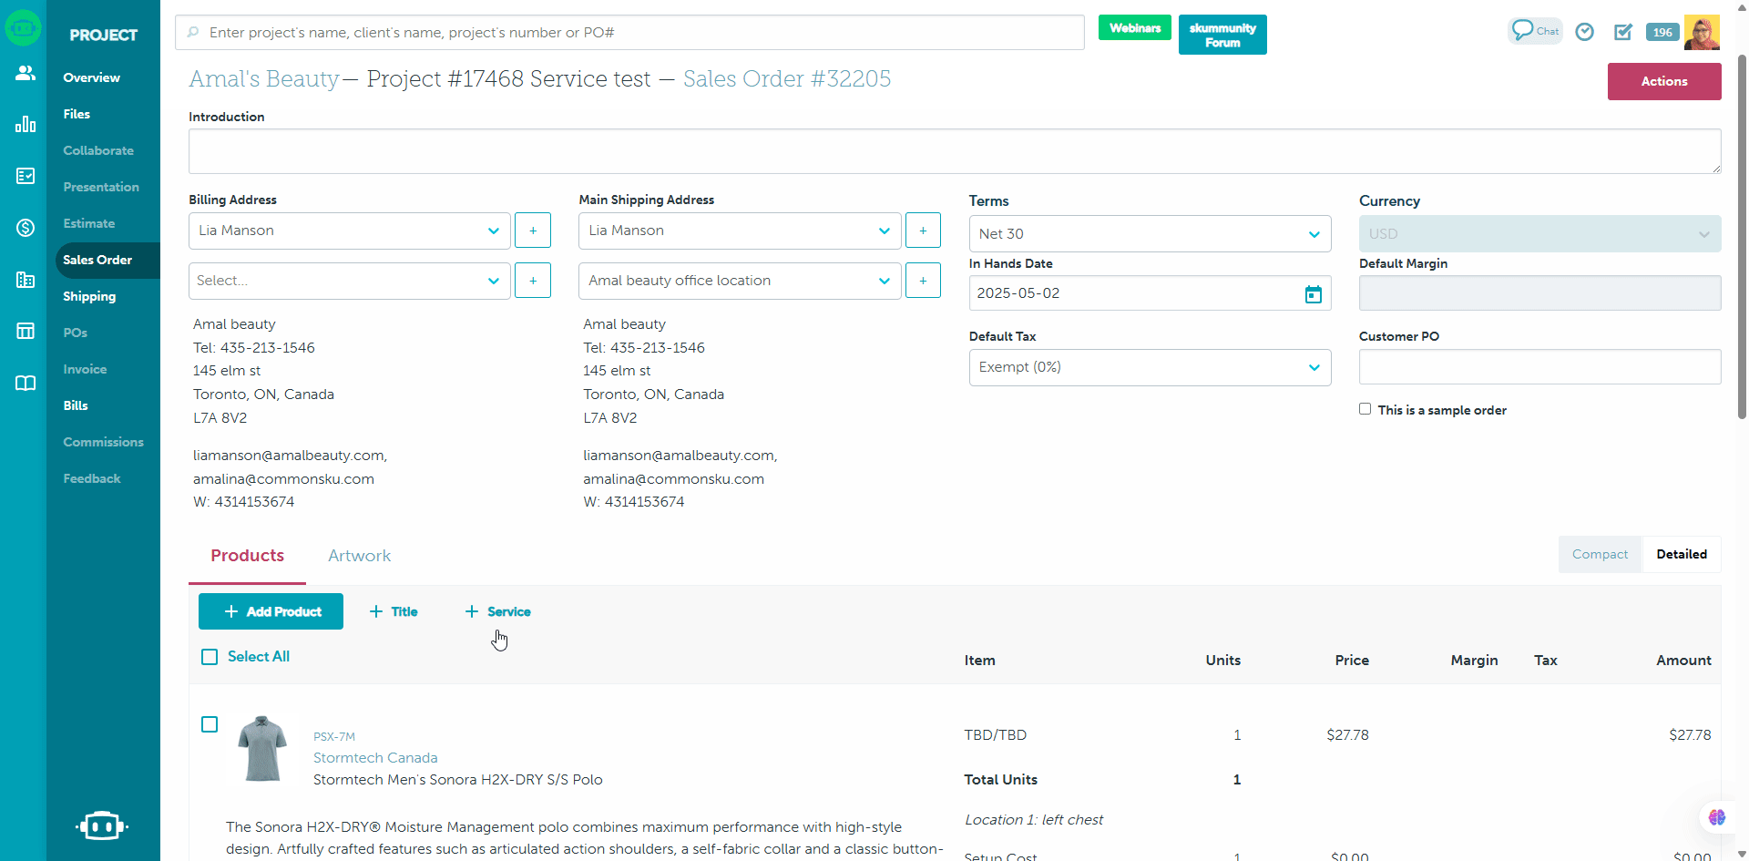1749x861 pixels.
Task: Click the bar chart icon in sidebar
Action: (x=25, y=124)
